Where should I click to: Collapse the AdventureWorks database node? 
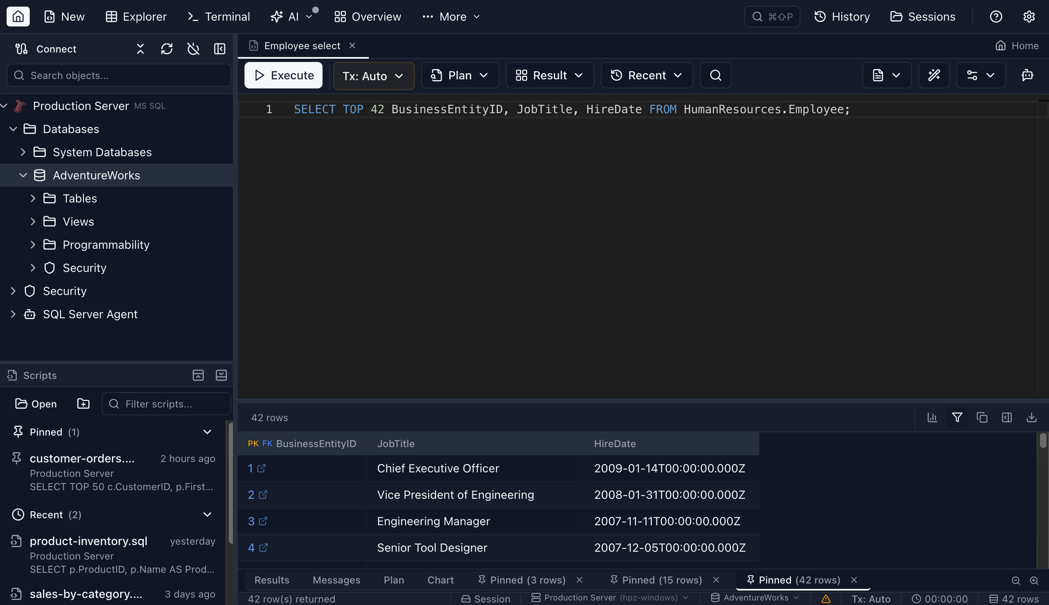pos(23,175)
